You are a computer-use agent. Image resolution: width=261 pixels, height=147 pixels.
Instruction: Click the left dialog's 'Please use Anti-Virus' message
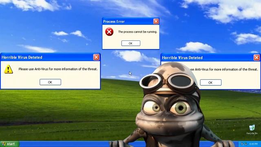pyautogui.click(x=58, y=69)
